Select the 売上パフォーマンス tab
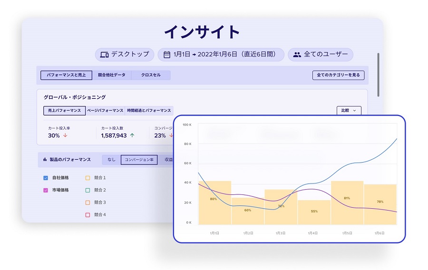The image size is (428, 270). (x=64, y=110)
